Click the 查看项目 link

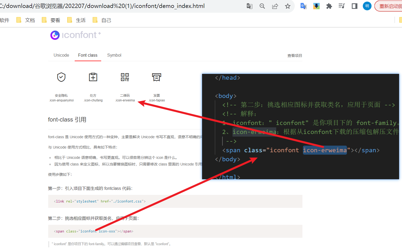[x=295, y=56]
